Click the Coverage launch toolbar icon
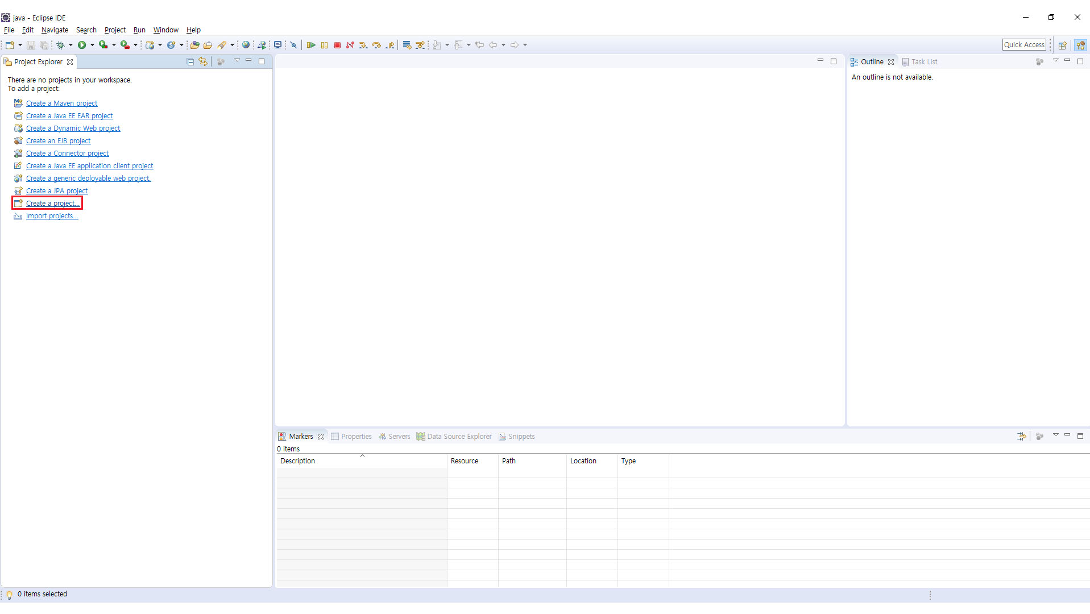The image size is (1090, 614). click(103, 45)
